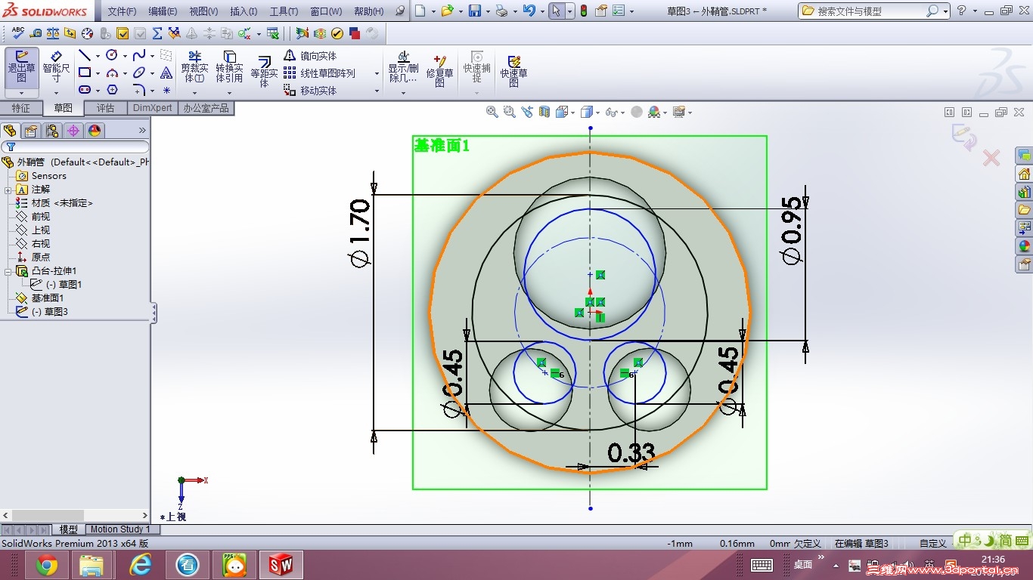This screenshot has width=1033, height=580.
Task: Click the Save disk icon
Action: pyautogui.click(x=475, y=11)
